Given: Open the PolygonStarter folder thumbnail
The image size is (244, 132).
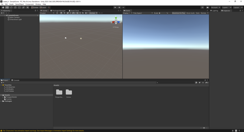Looking at the screenshot, I should (x=59, y=92).
